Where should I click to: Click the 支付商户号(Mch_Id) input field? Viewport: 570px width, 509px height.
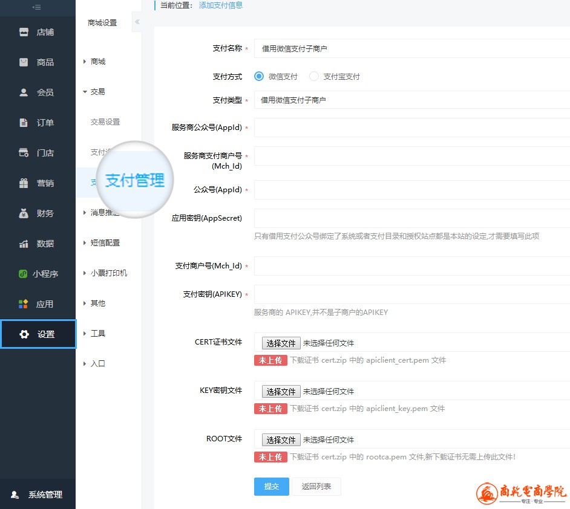pyautogui.click(x=412, y=266)
